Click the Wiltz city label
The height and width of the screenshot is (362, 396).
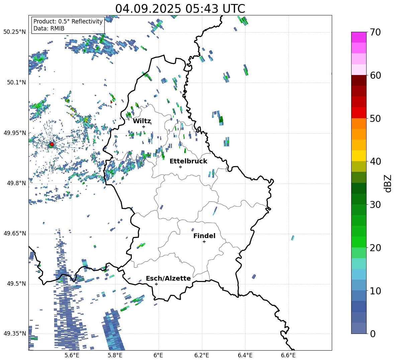tap(142, 121)
